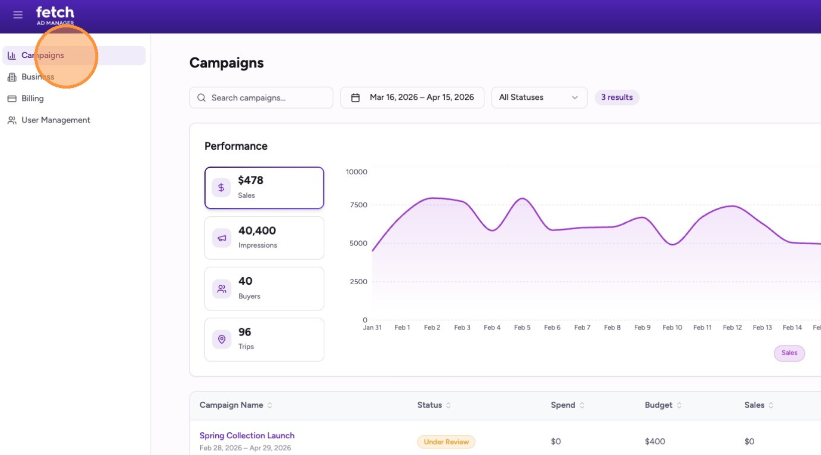
Task: Click the 10000 y-axis label
Action: click(356, 172)
